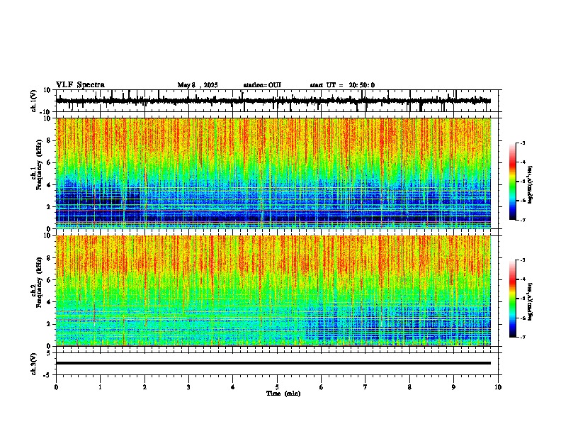
Task: Click the "8" kHz tick on ch.1 frequency axis
Action: (50, 140)
